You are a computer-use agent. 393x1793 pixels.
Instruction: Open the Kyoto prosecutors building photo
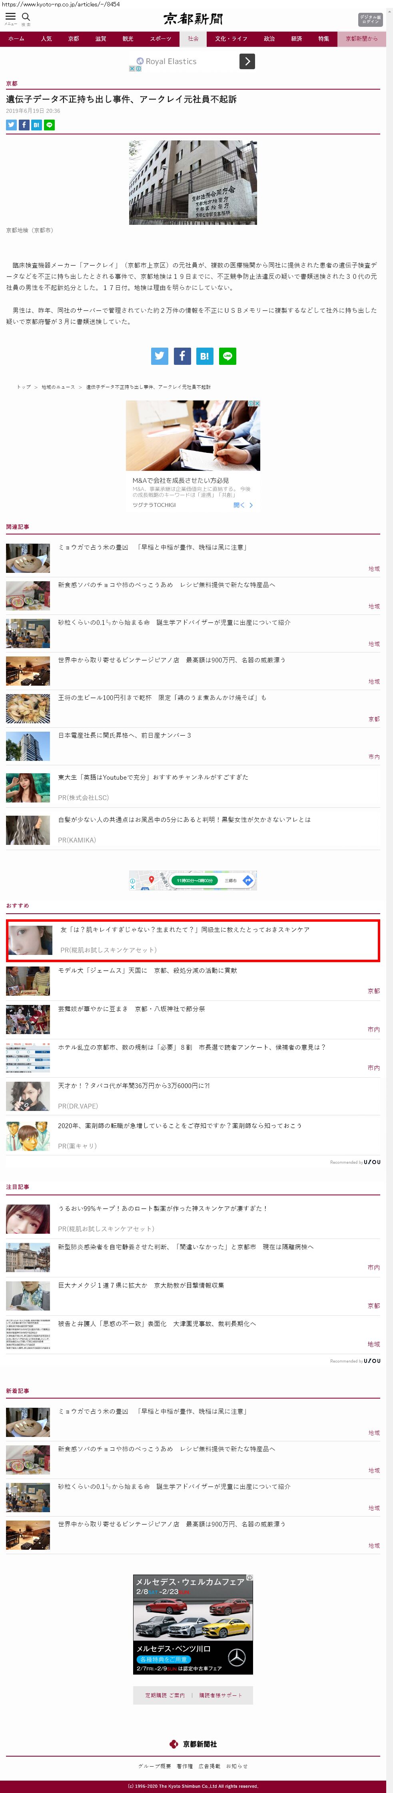point(193,182)
